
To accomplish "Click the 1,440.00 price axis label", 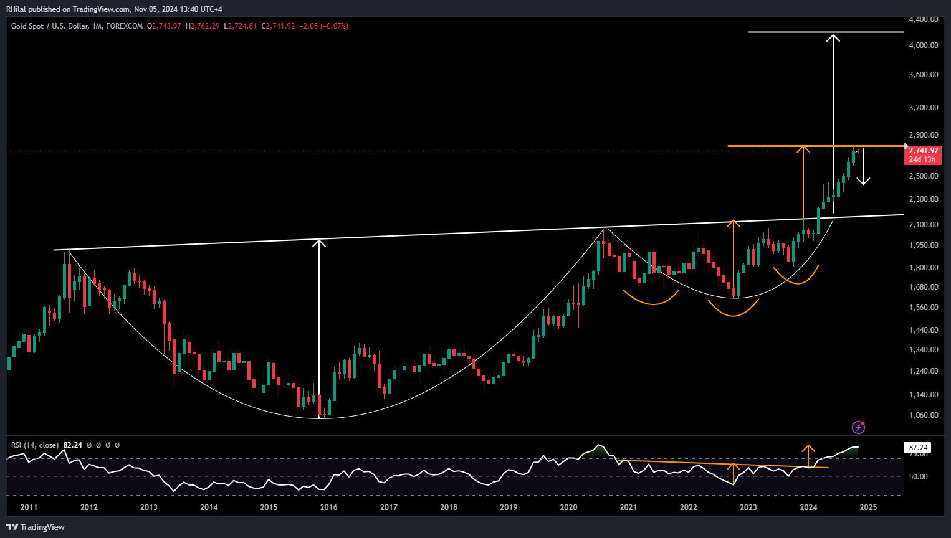I will (x=924, y=329).
